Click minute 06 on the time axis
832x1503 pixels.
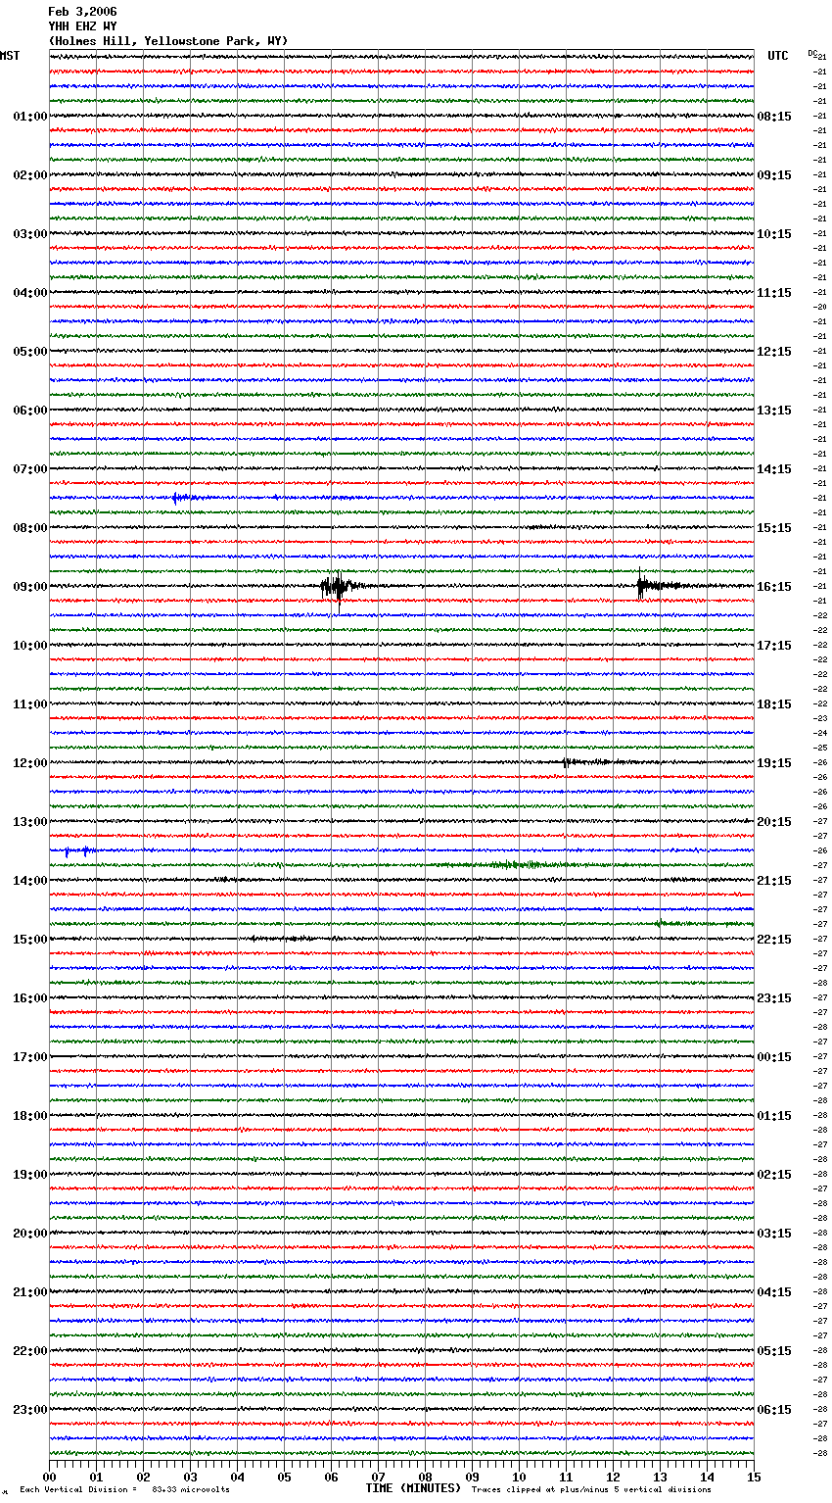[x=331, y=1477]
